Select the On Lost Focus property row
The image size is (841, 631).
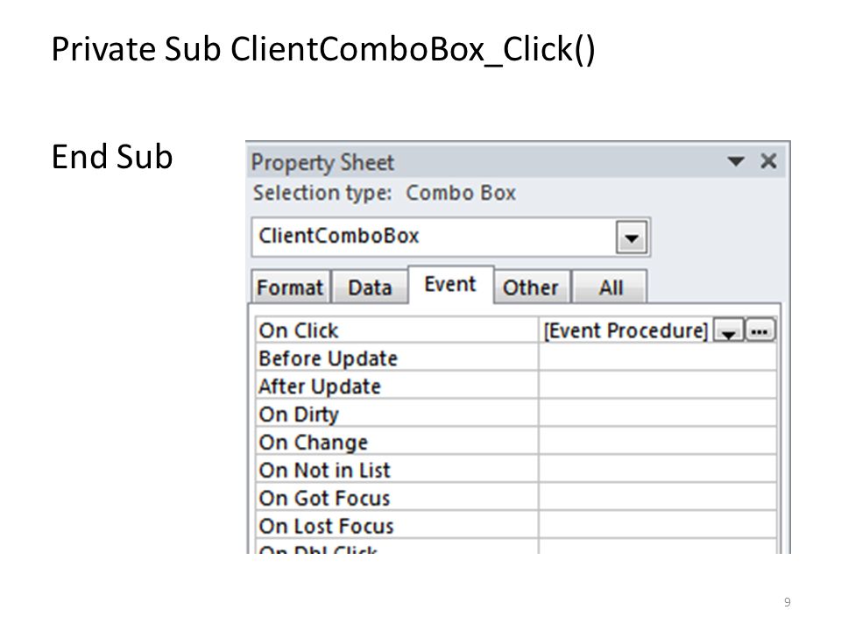point(515,525)
